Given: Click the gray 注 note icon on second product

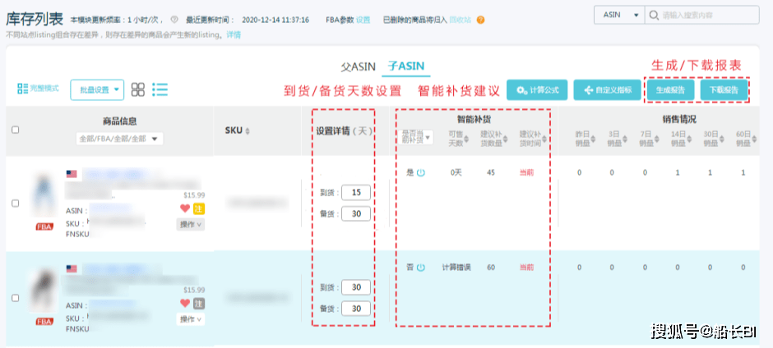Looking at the screenshot, I should (x=198, y=304).
